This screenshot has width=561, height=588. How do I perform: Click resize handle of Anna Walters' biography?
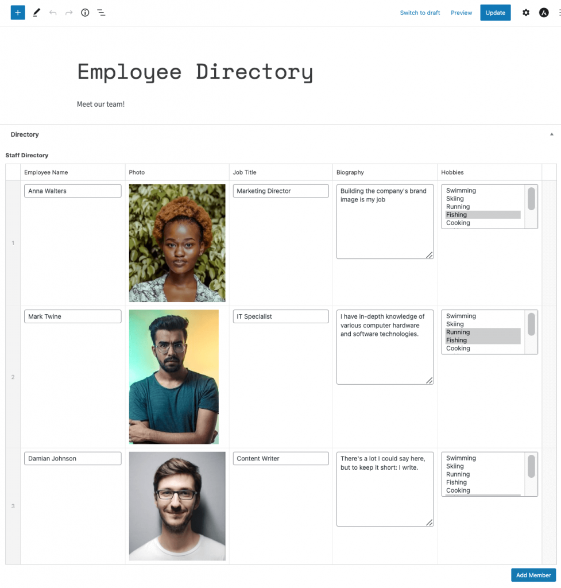[430, 255]
